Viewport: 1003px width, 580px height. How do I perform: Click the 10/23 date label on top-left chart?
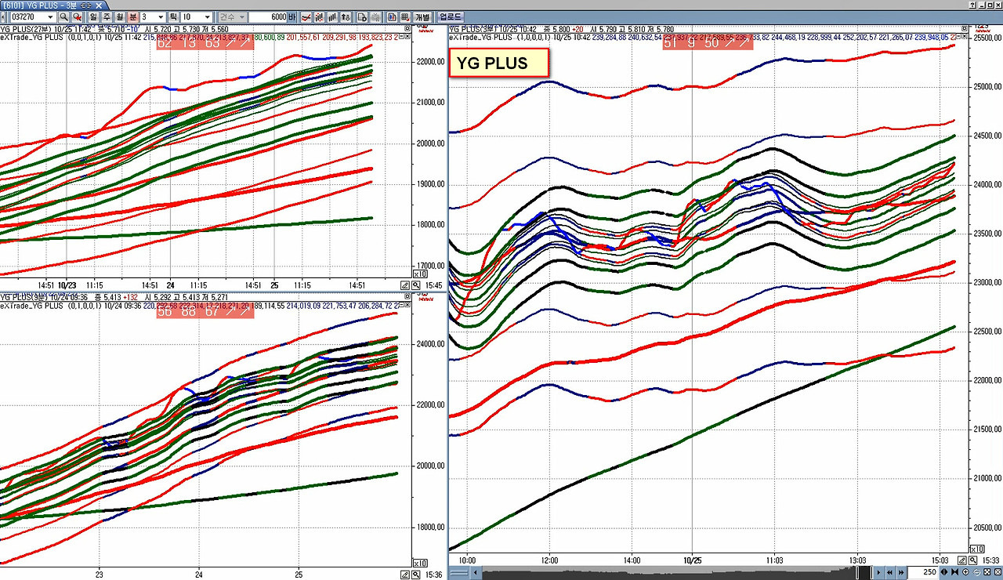pyautogui.click(x=67, y=286)
